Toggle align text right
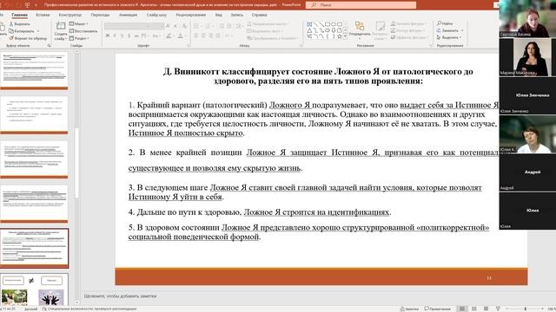The width and height of the screenshot is (556, 312). point(210,36)
